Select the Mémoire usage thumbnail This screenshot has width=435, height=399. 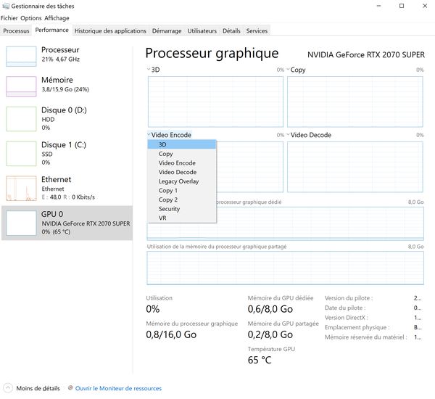pyautogui.click(x=21, y=86)
